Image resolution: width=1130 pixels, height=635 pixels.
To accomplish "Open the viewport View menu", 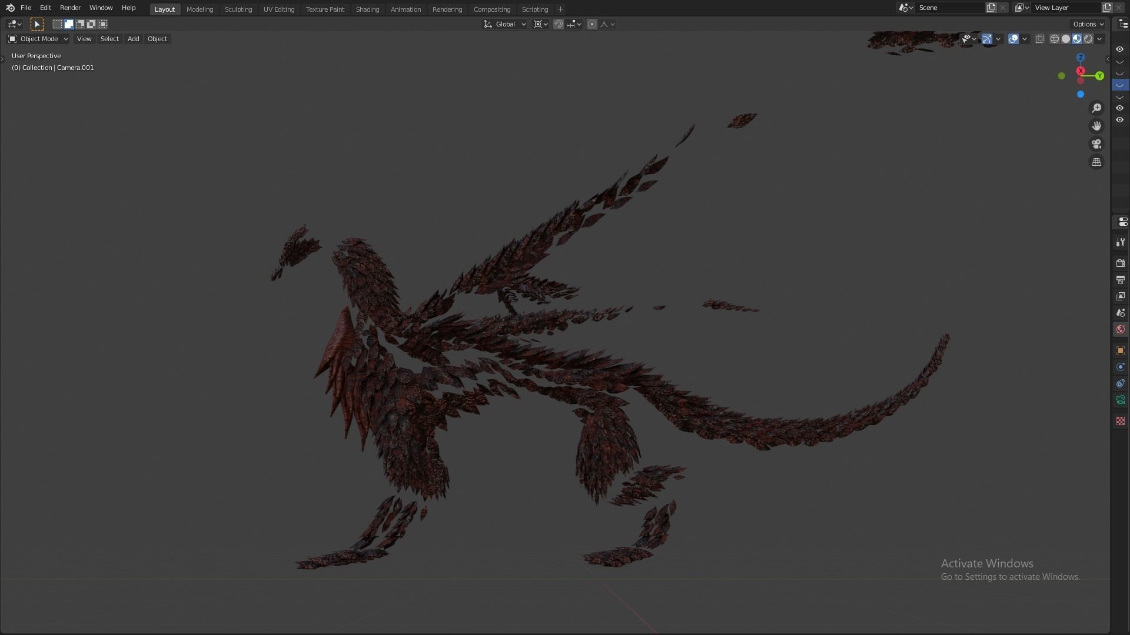I will (x=84, y=39).
